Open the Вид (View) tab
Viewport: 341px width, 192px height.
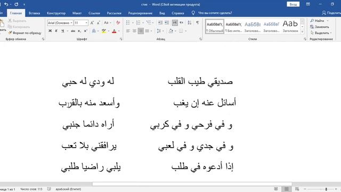click(162, 13)
